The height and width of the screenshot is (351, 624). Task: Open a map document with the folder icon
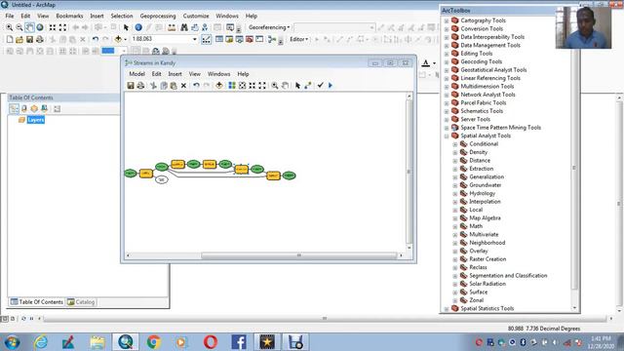tap(19, 39)
